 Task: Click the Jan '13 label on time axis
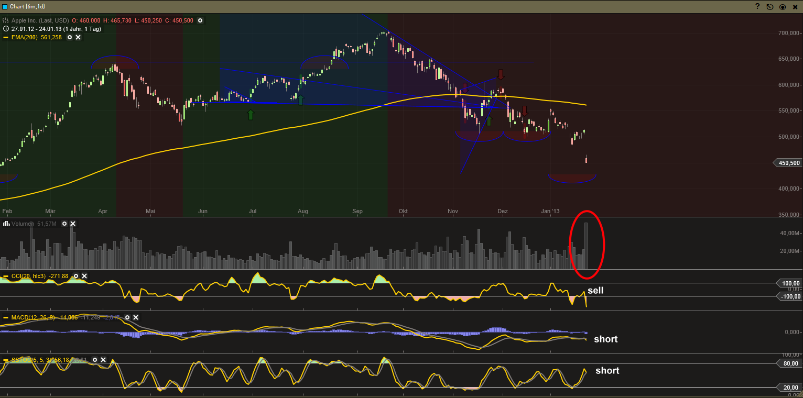(550, 211)
